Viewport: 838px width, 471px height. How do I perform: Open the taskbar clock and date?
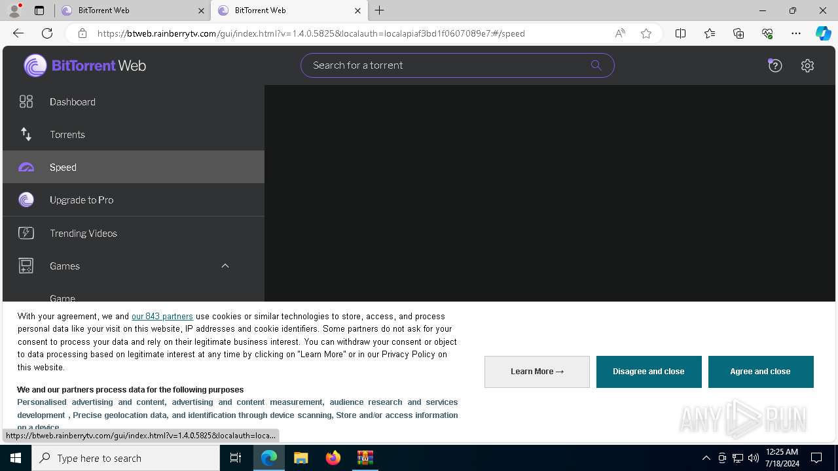point(782,458)
